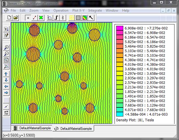Image resolution: width=179 pixels, height=140 pixels.
Task: Open the circuit properties coil icon
Action: click(x=63, y=18)
